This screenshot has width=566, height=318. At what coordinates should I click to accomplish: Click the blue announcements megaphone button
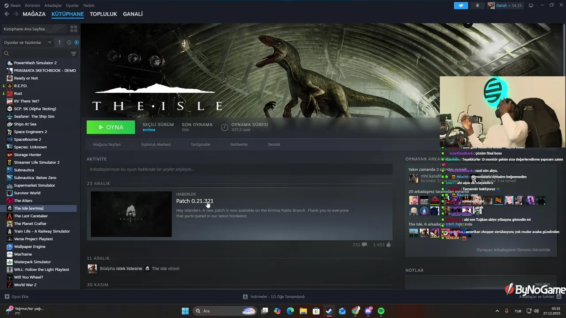pos(461,5)
